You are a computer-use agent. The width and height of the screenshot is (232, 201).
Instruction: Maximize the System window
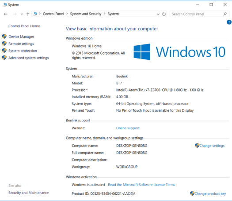pyautogui.click(x=211, y=4)
